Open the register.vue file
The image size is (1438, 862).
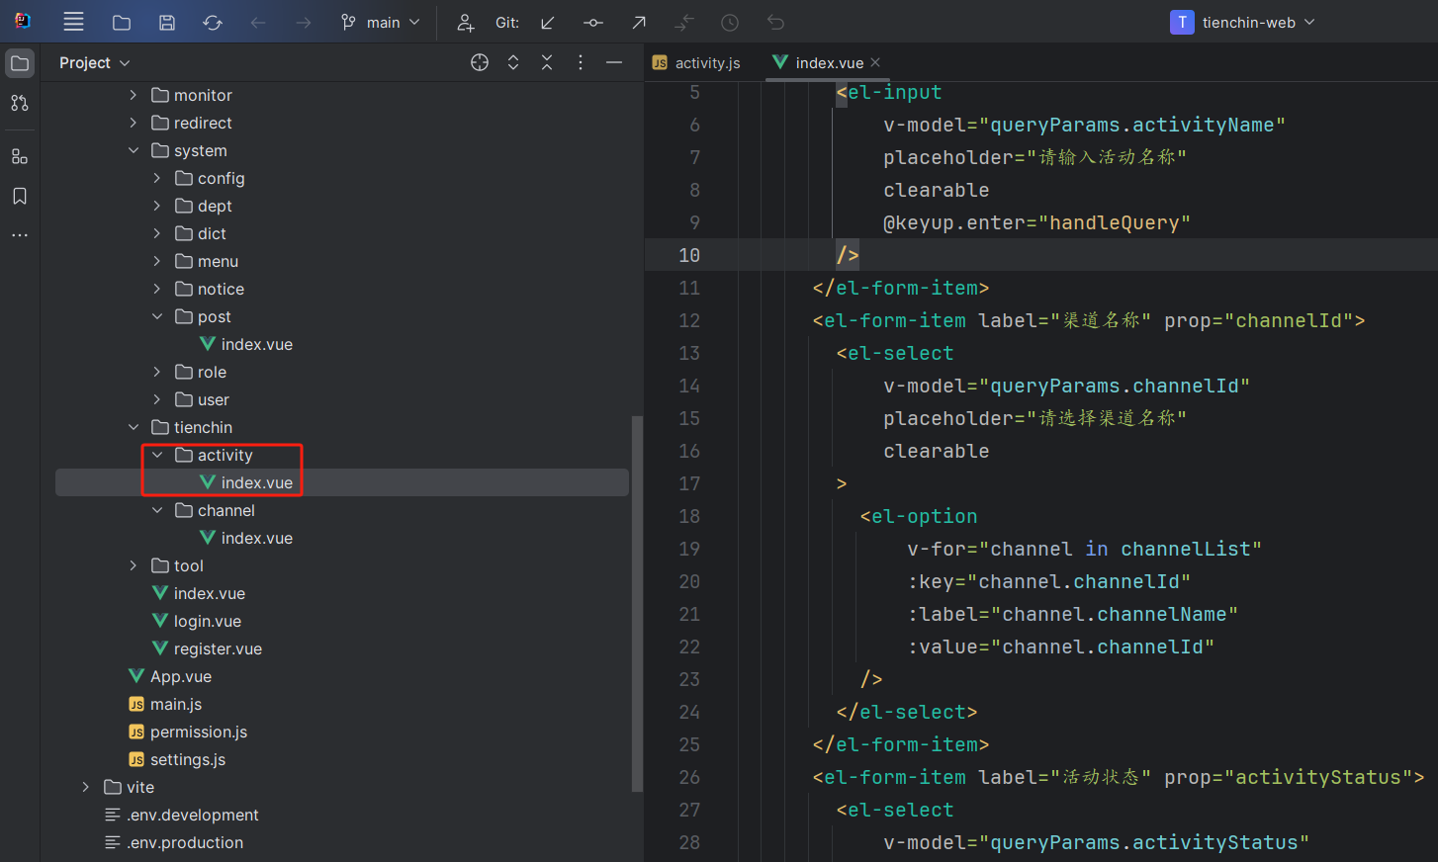[207, 648]
